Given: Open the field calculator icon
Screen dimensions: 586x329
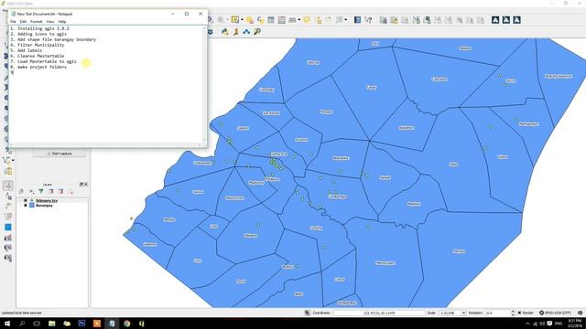Looking at the screenshot, I should (281, 20).
